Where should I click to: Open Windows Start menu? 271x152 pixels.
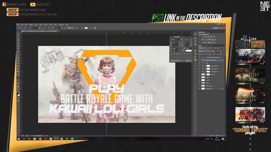tap(19, 139)
